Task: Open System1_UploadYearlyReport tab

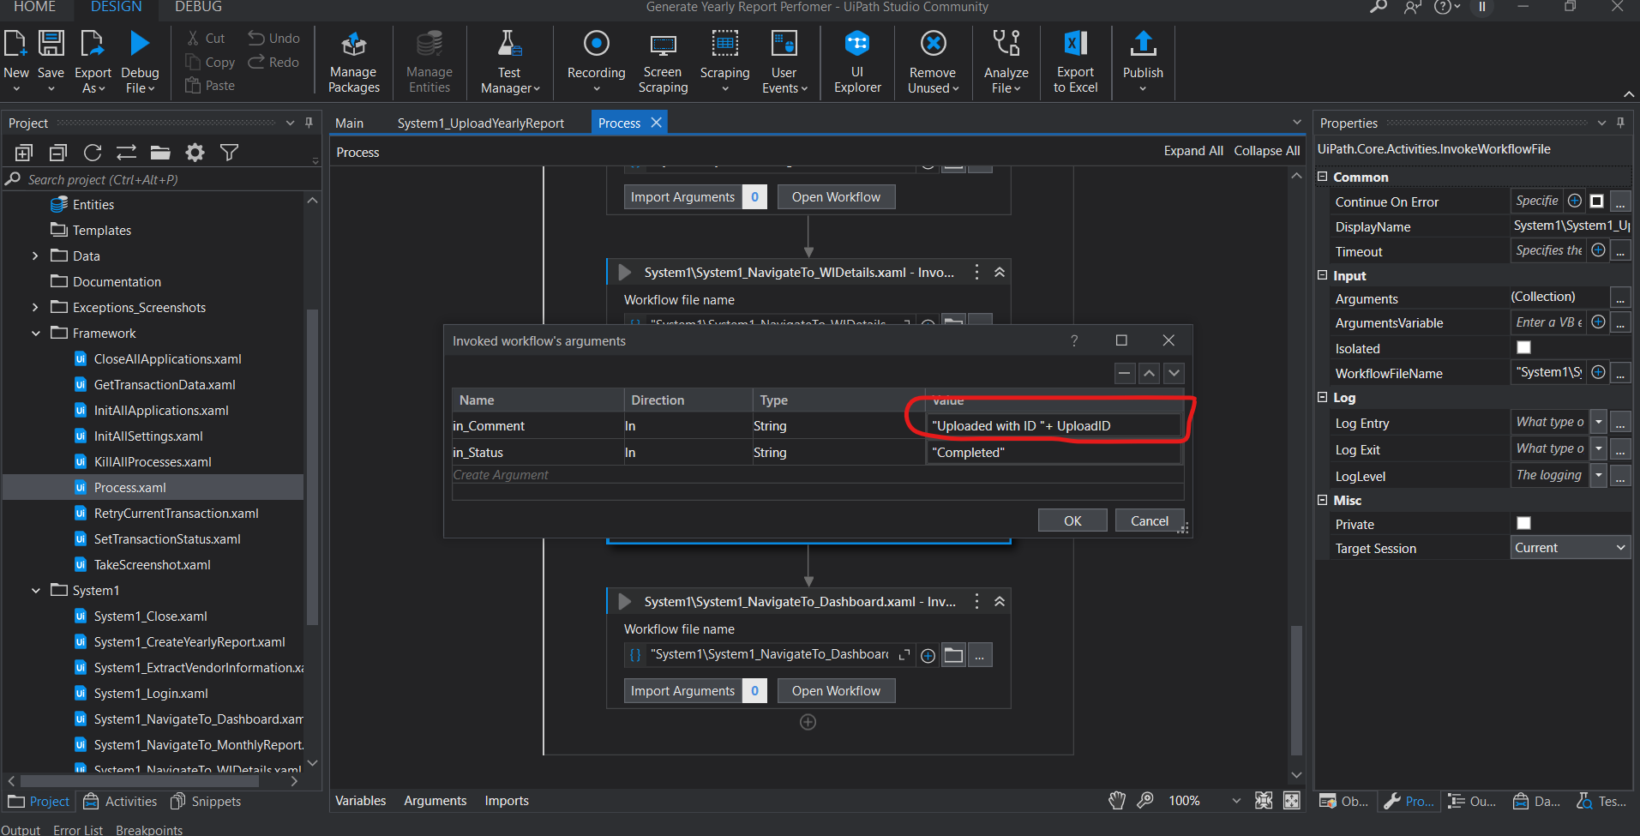Action: click(x=481, y=123)
